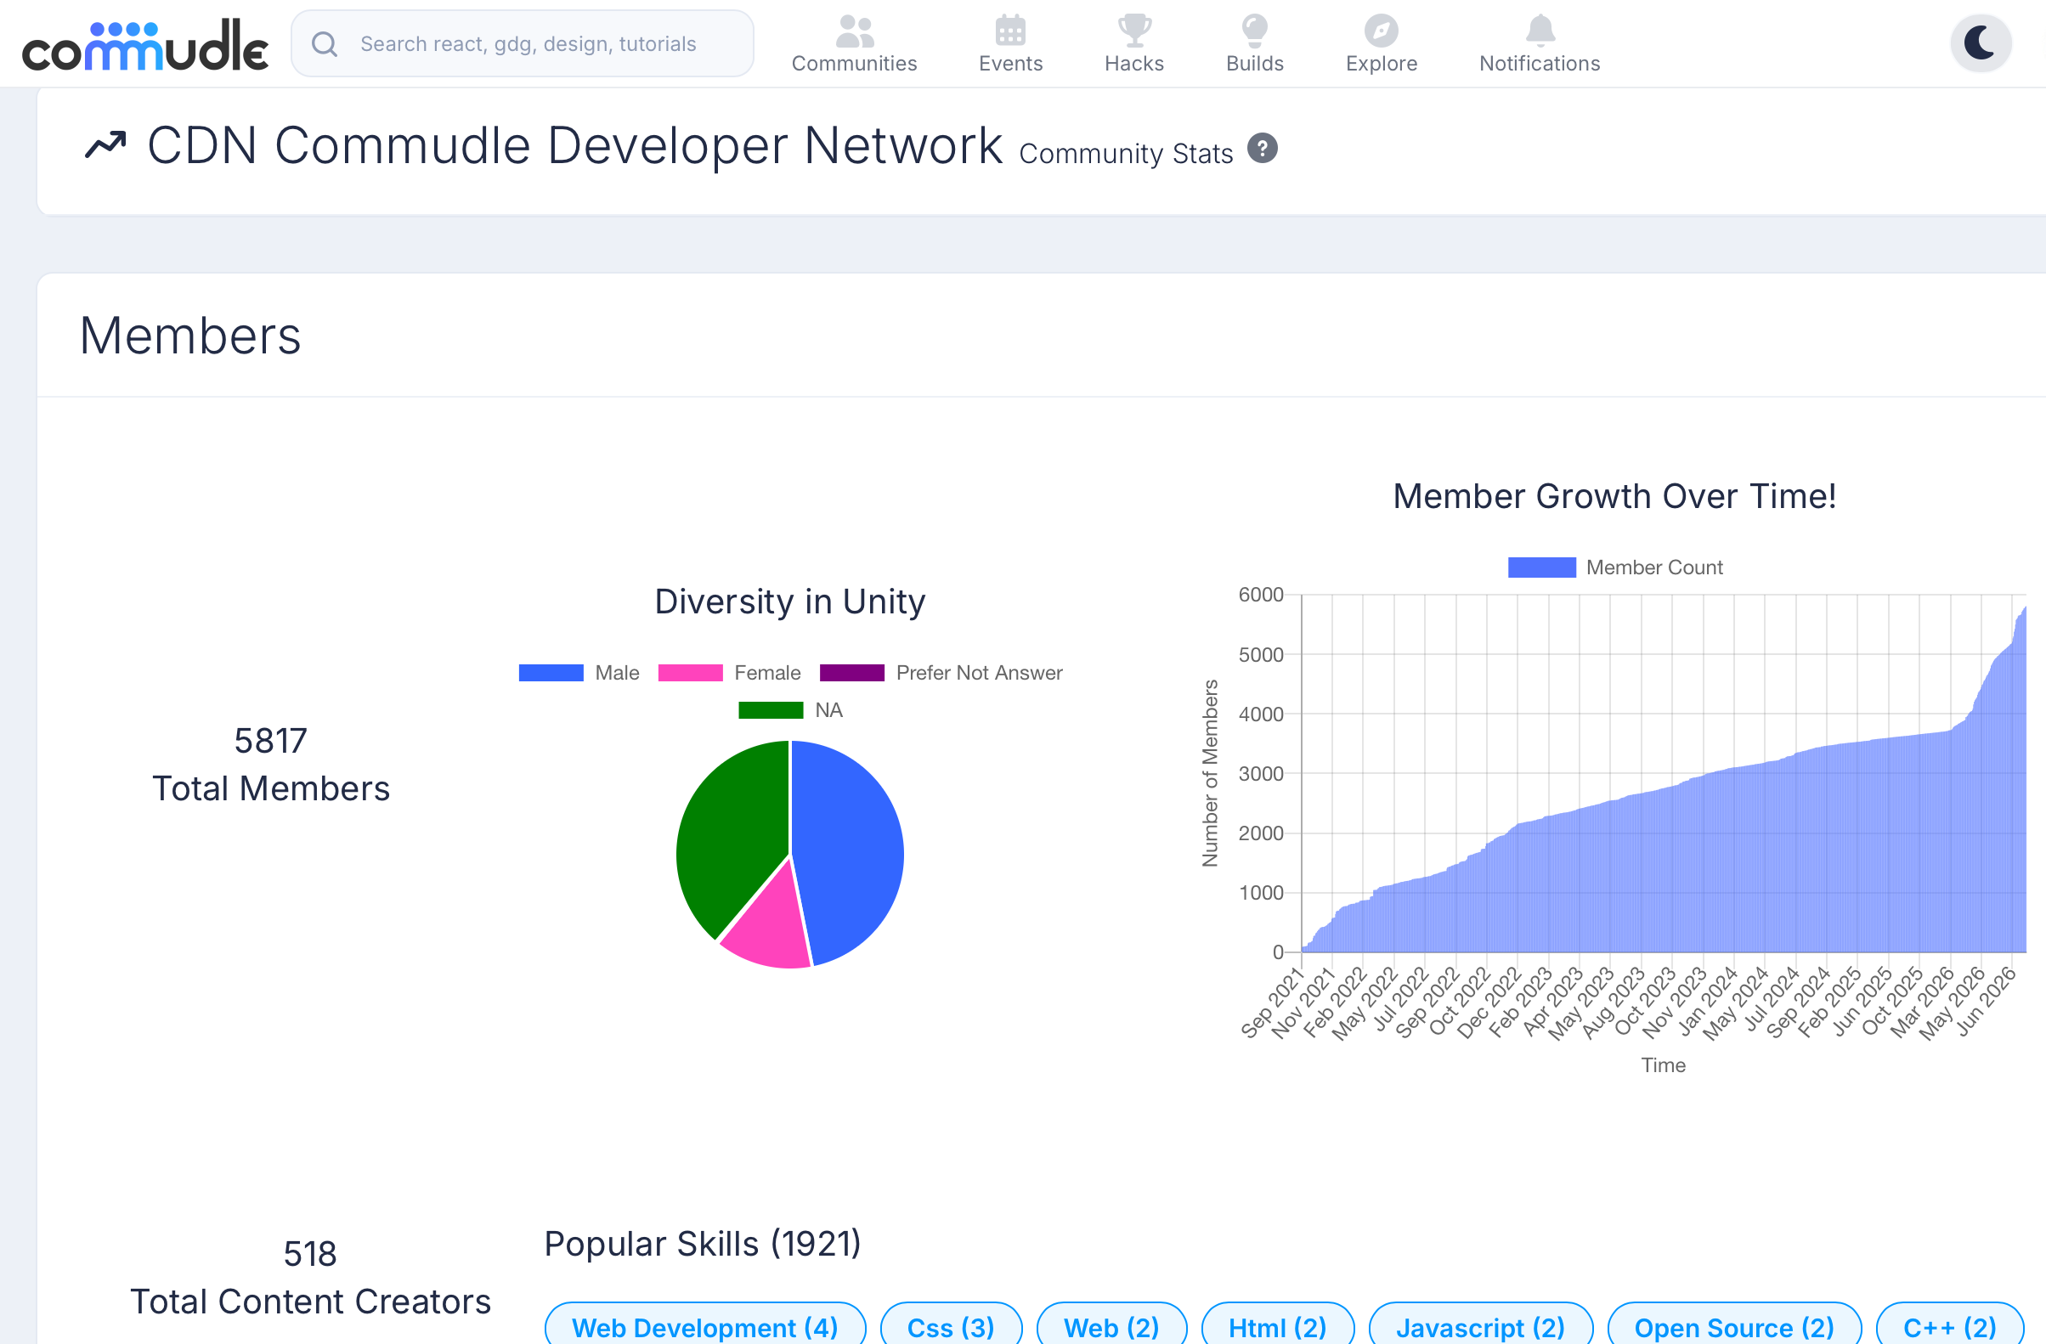The height and width of the screenshot is (1344, 2046).
Task: Click the trending arrow stats icon
Action: coord(105,145)
